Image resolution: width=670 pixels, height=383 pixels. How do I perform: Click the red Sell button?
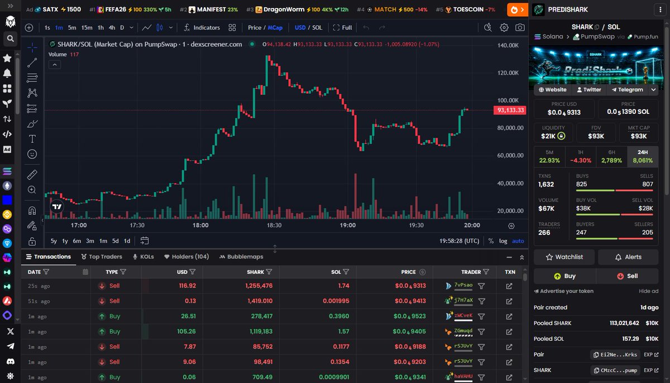click(627, 276)
